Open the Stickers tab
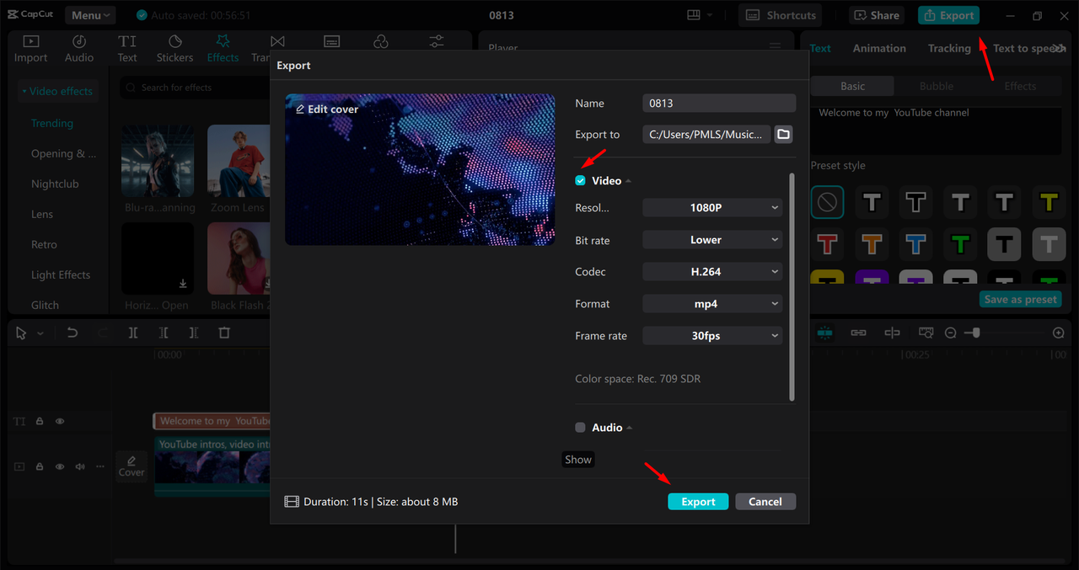 coord(174,49)
